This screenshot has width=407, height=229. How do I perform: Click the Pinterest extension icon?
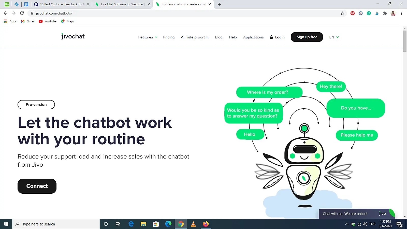(352, 13)
